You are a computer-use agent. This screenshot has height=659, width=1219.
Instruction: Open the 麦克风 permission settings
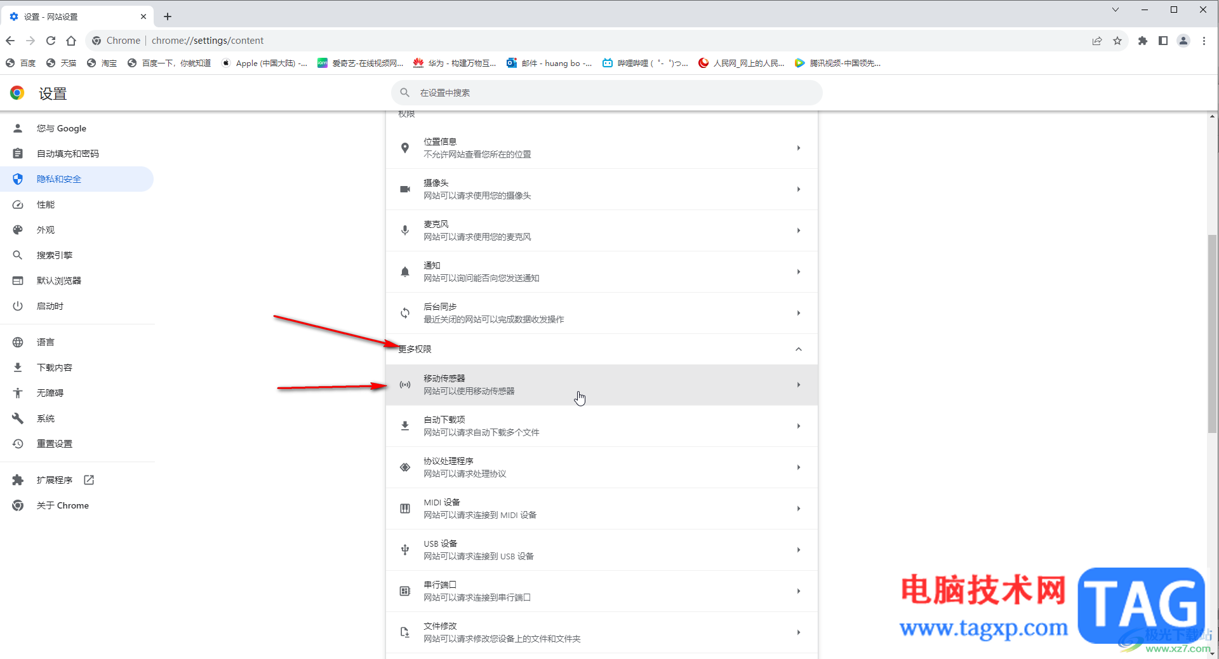[602, 230]
